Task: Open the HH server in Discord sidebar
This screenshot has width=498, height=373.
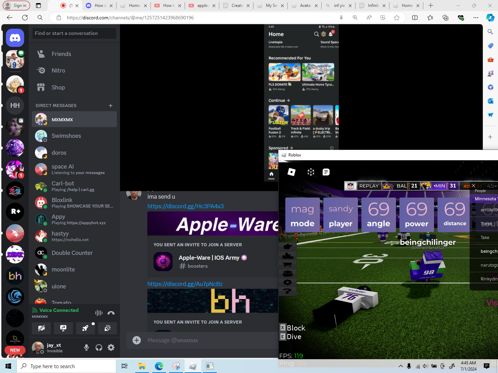Action: pos(15,105)
